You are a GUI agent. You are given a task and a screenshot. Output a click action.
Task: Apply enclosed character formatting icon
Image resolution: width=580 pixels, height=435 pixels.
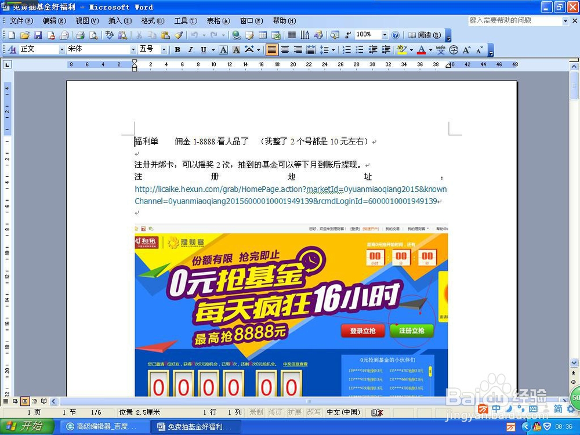point(454,49)
